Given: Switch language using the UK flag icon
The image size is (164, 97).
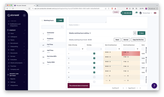Looking at the screenshot, I should [155, 13].
